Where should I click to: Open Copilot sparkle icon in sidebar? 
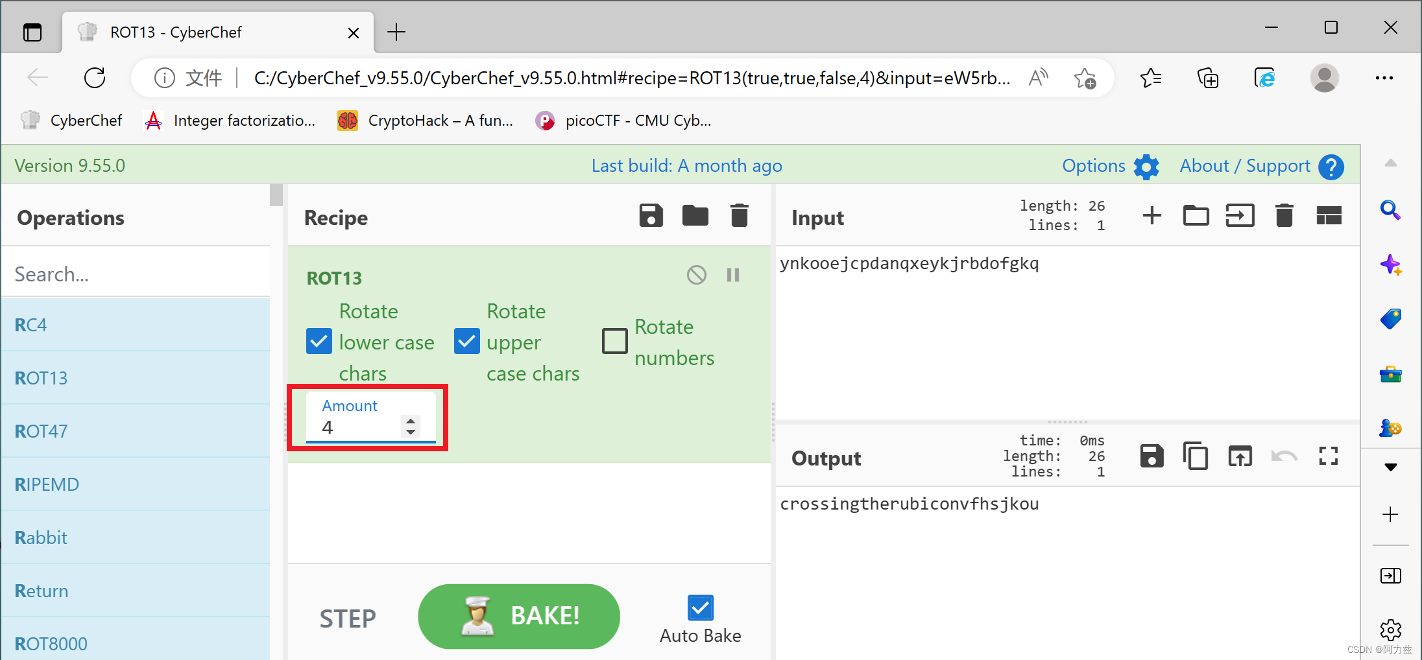1390,265
